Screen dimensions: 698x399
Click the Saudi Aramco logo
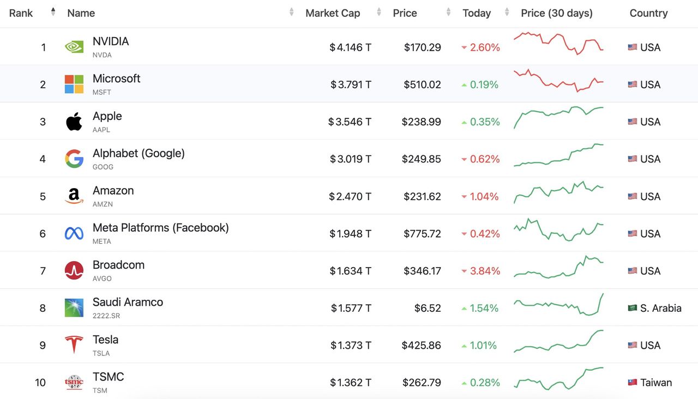pyautogui.click(x=74, y=308)
